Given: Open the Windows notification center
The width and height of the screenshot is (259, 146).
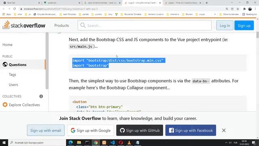Looking at the screenshot, I should (254, 142).
